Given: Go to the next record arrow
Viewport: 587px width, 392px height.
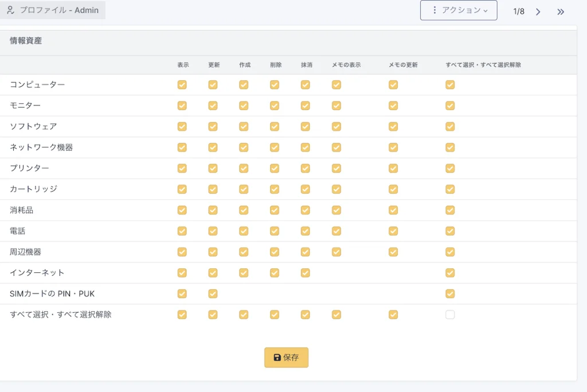Looking at the screenshot, I should (538, 11).
